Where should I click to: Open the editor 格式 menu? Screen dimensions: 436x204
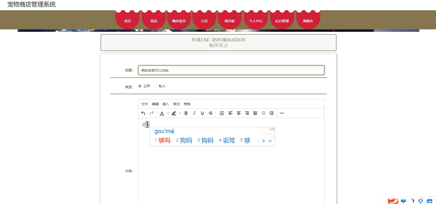click(x=176, y=104)
